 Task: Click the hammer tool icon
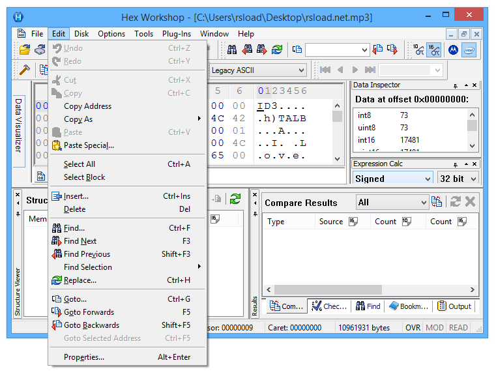click(25, 70)
